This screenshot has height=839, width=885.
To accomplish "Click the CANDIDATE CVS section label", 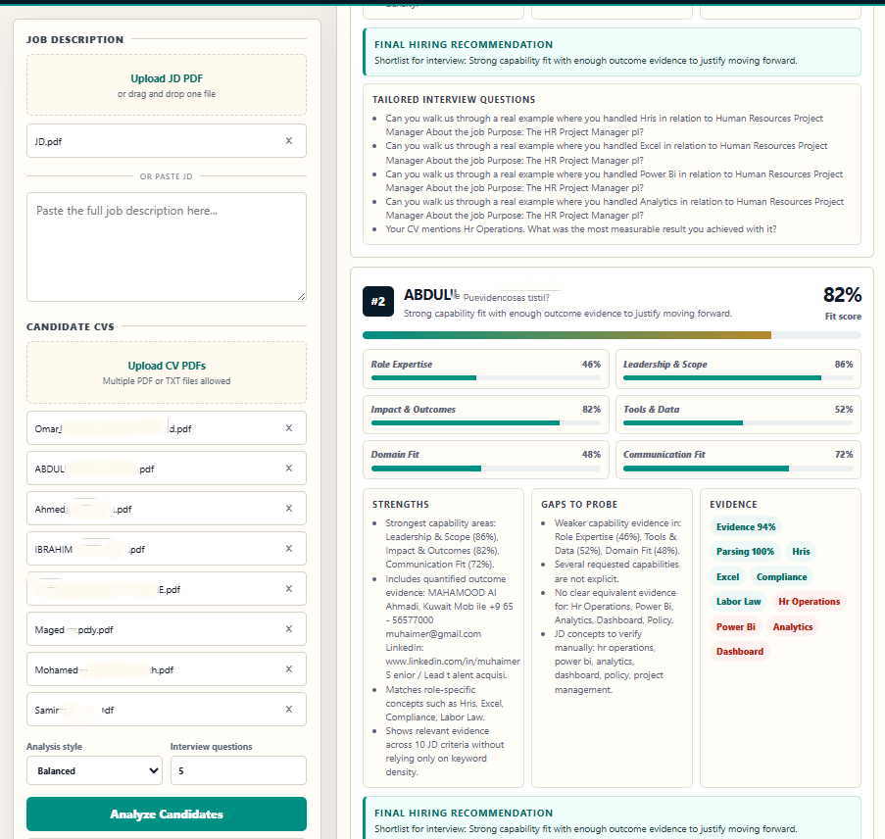I will (70, 327).
